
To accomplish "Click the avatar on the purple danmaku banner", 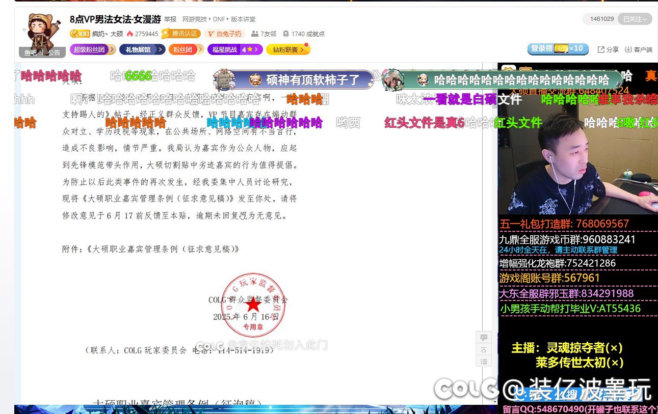I will point(224,79).
